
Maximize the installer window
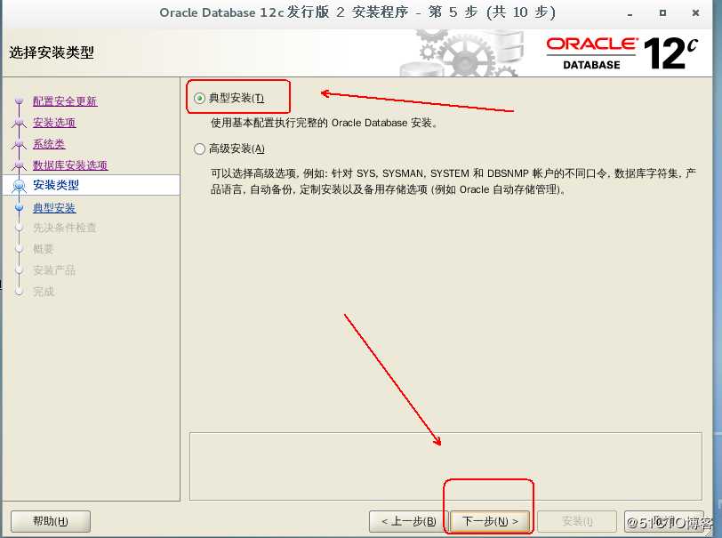662,13
